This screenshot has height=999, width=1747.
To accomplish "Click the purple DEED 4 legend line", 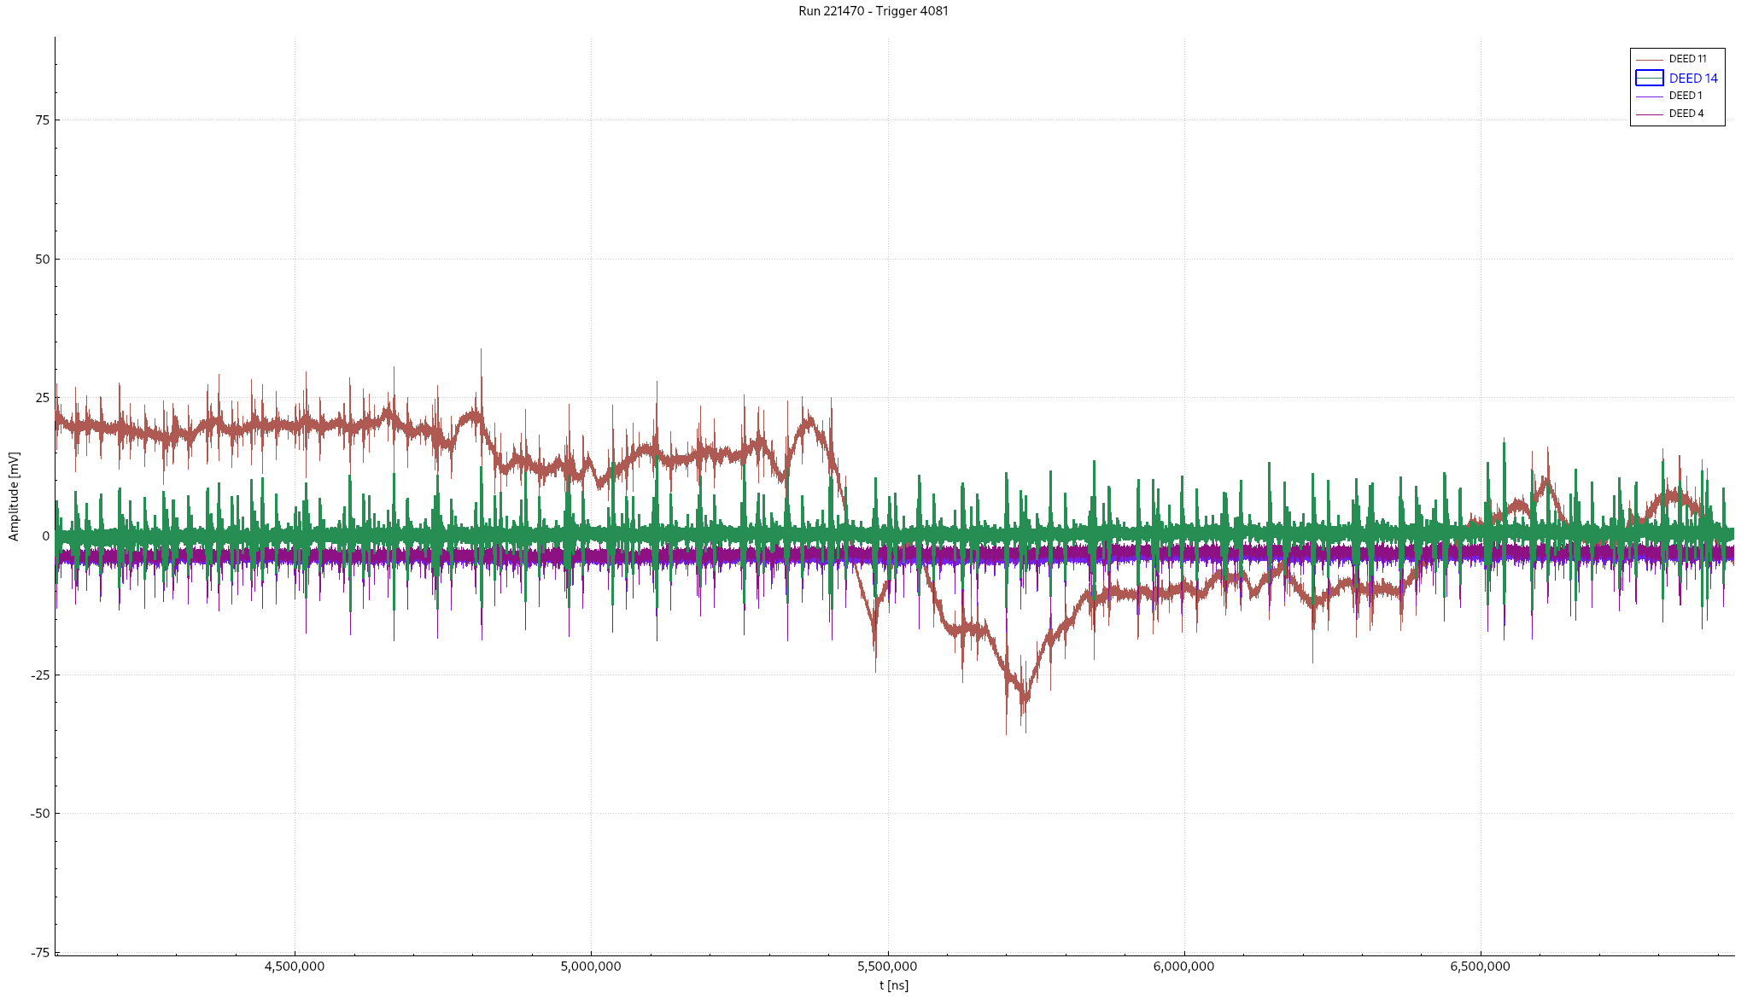I will [x=1649, y=114].
